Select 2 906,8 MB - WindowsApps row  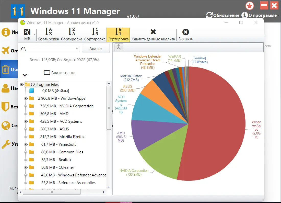coord(62,98)
